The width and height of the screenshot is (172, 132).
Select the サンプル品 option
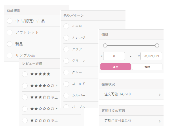[x=10, y=55]
